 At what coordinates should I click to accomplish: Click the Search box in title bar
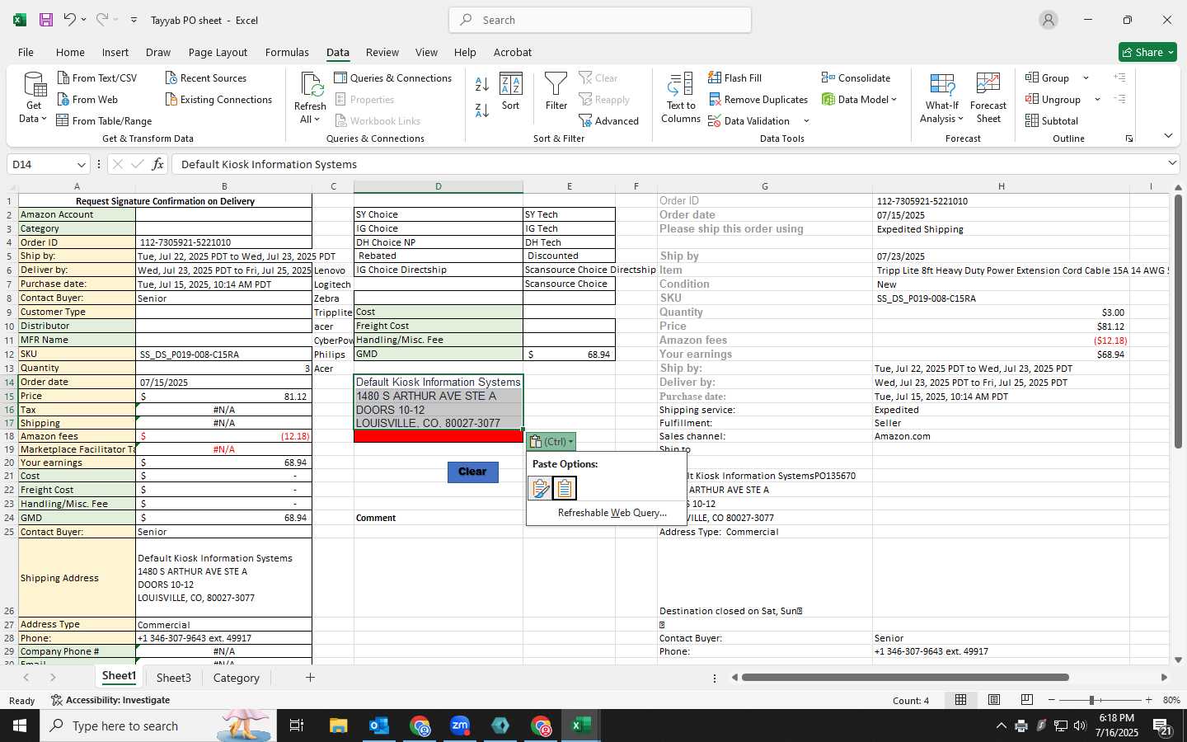point(600,20)
